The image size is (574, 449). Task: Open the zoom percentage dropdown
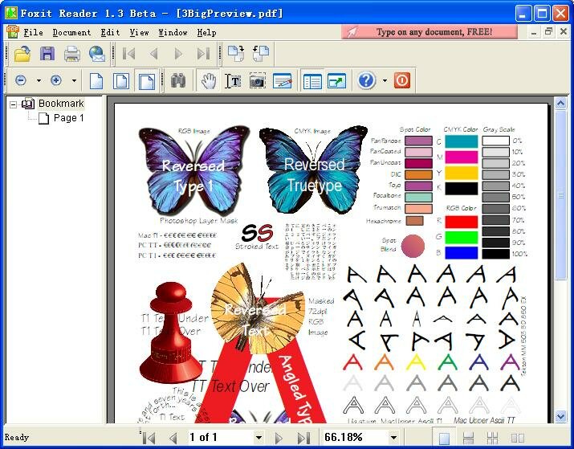coord(393,438)
